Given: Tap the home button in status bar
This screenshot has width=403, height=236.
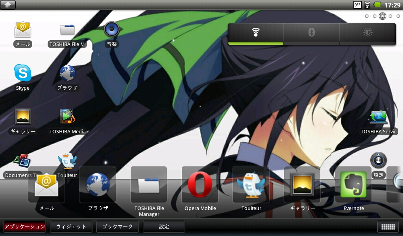Looking at the screenshot, I should 8,5.
